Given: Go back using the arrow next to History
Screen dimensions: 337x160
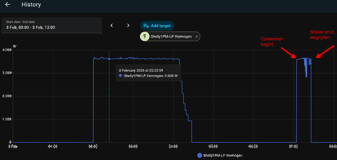Looking at the screenshot, I should pos(8,5).
